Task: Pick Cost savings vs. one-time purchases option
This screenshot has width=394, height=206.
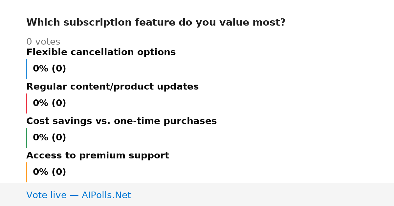Action: click(121, 121)
